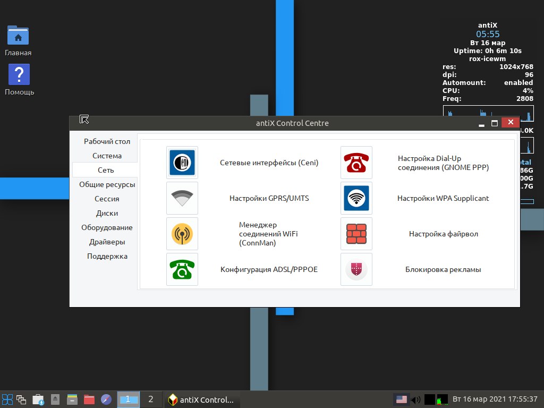
Task: Click the taskbar date and time clock
Action: (x=495, y=399)
